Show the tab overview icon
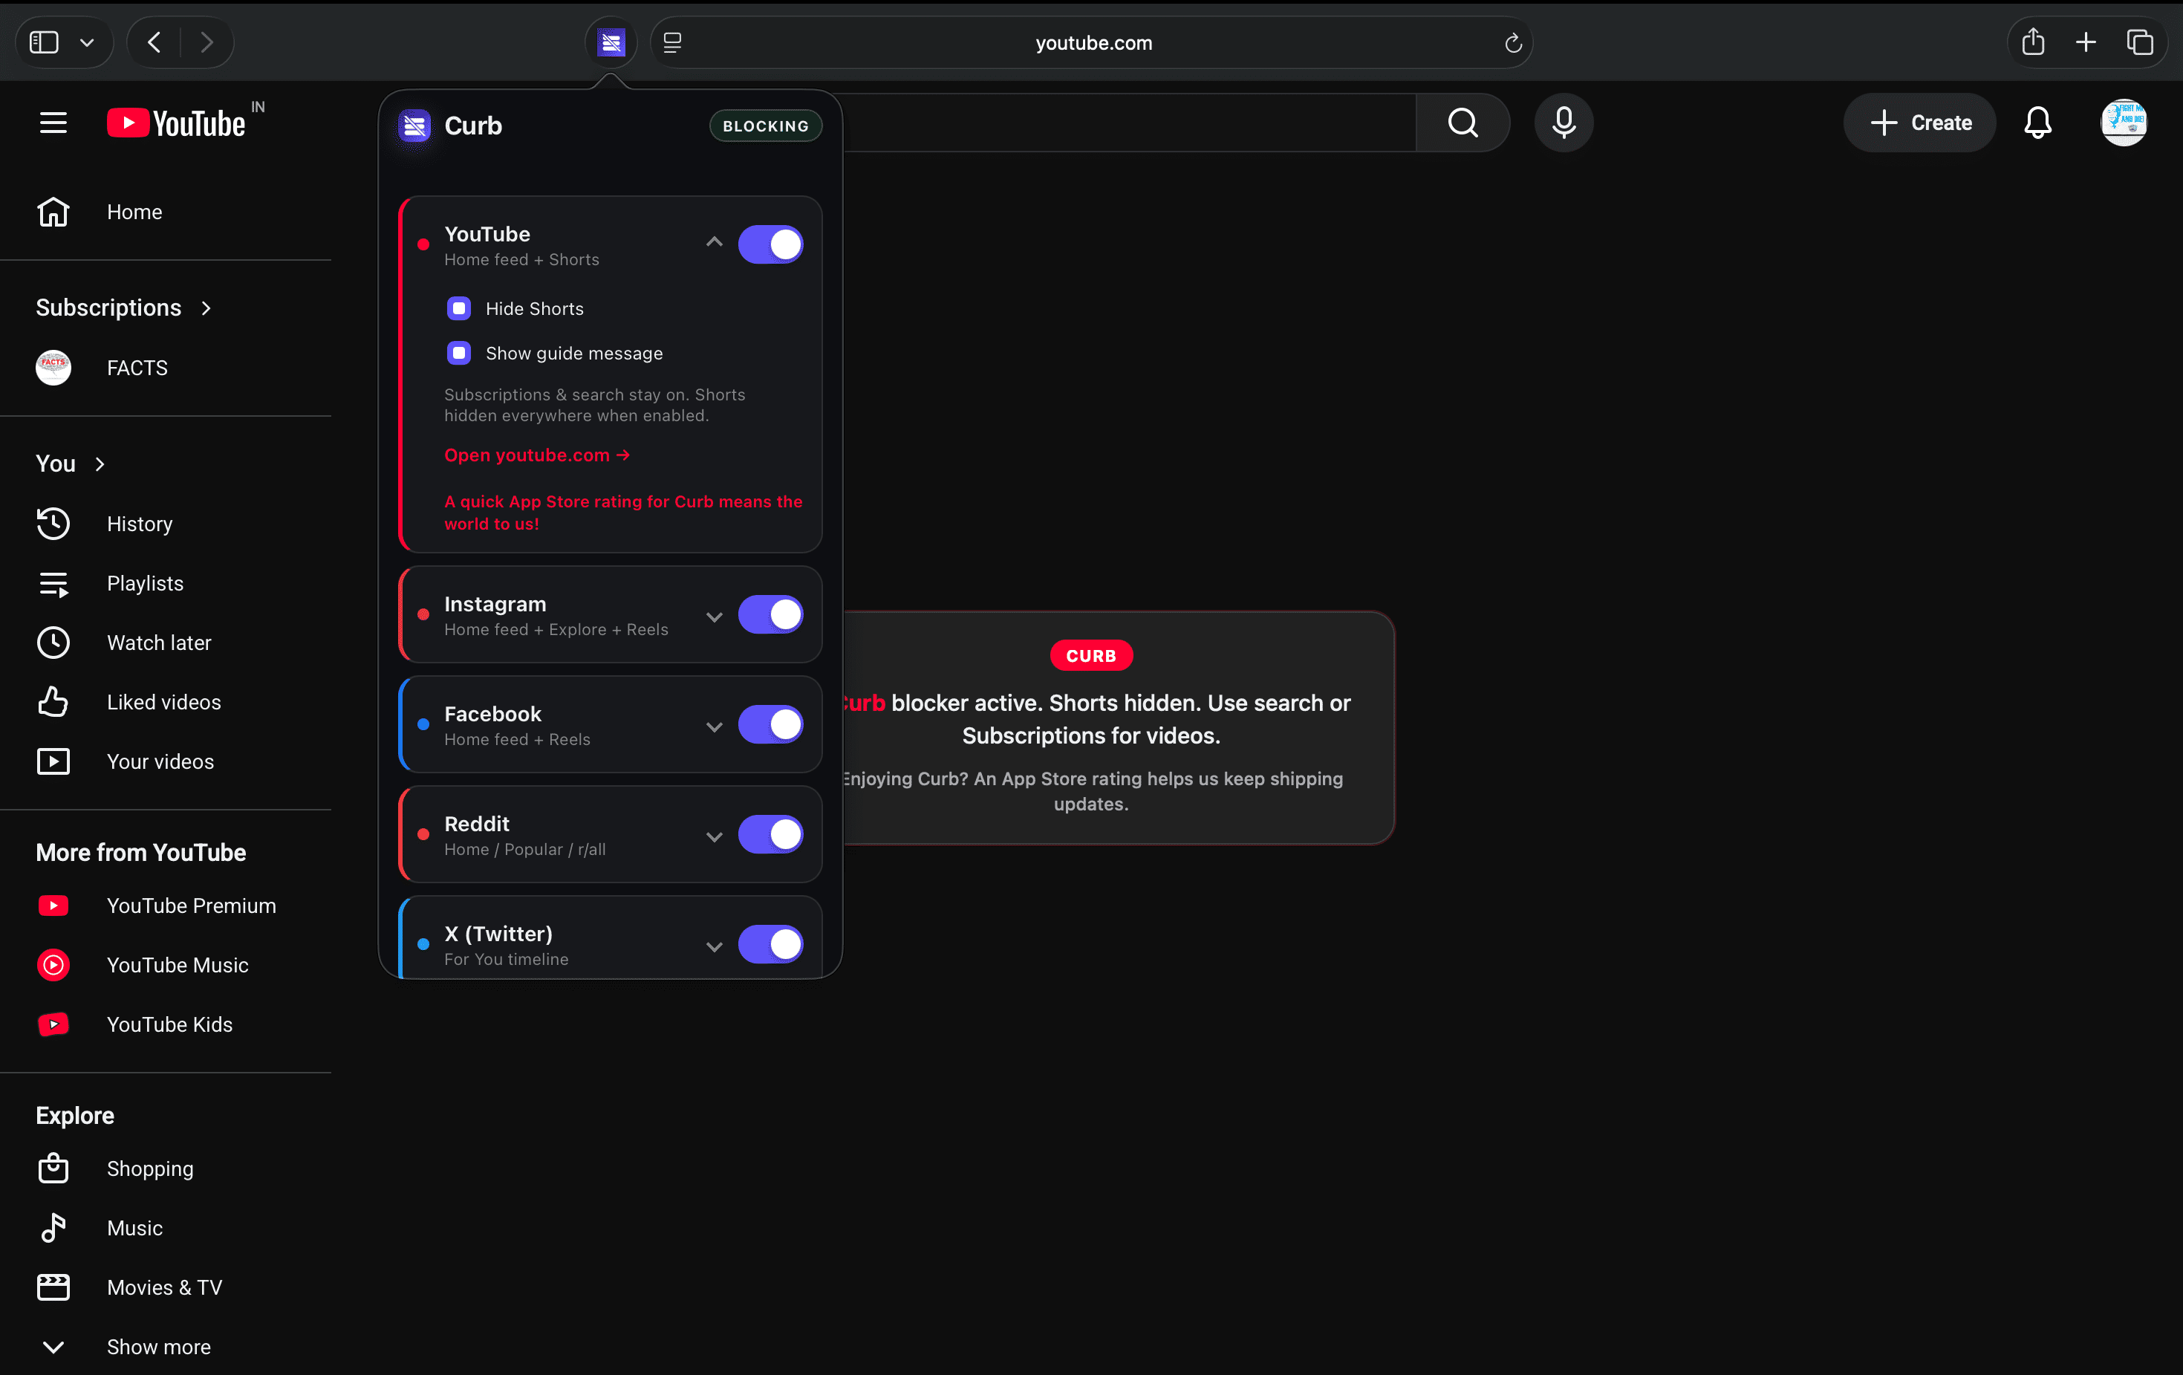This screenshot has width=2183, height=1375. click(2139, 42)
